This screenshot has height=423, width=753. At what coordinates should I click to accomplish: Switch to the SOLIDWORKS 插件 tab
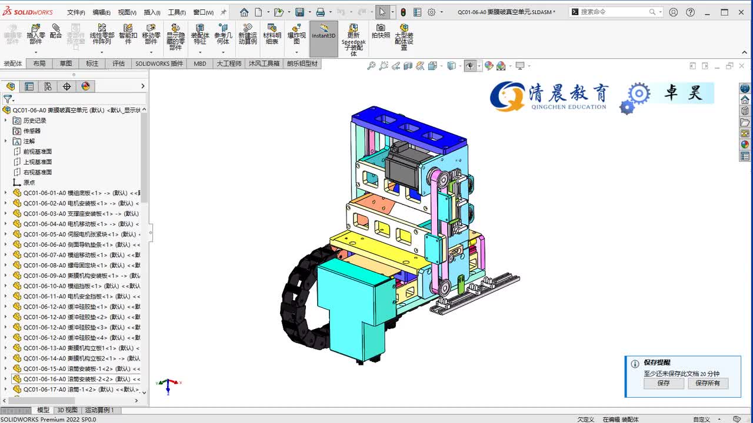[x=159, y=63]
